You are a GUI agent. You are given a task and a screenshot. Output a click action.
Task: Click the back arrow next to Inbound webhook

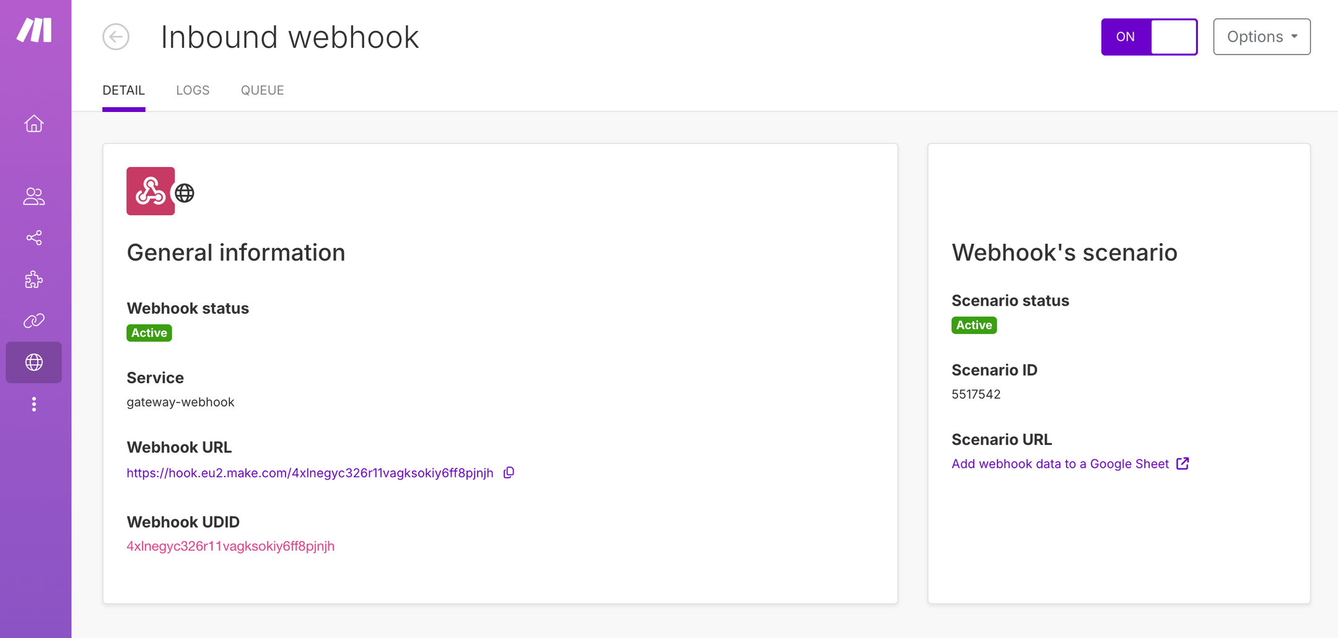point(115,37)
